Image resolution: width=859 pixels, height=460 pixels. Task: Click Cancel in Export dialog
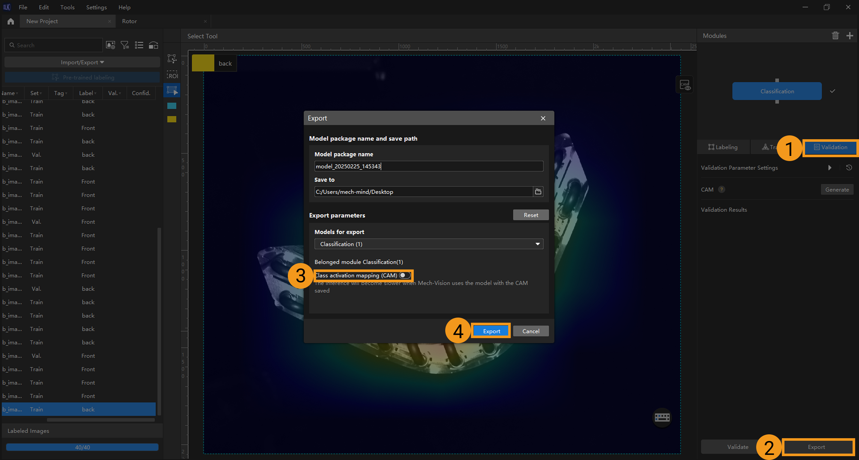coord(531,331)
